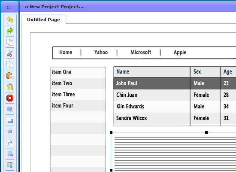Click the green Redo arrow icon
The image size is (236, 172).
[x=10, y=31]
